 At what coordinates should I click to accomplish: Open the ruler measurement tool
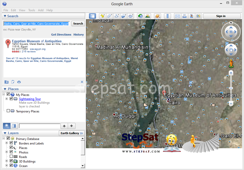point(167,16)
